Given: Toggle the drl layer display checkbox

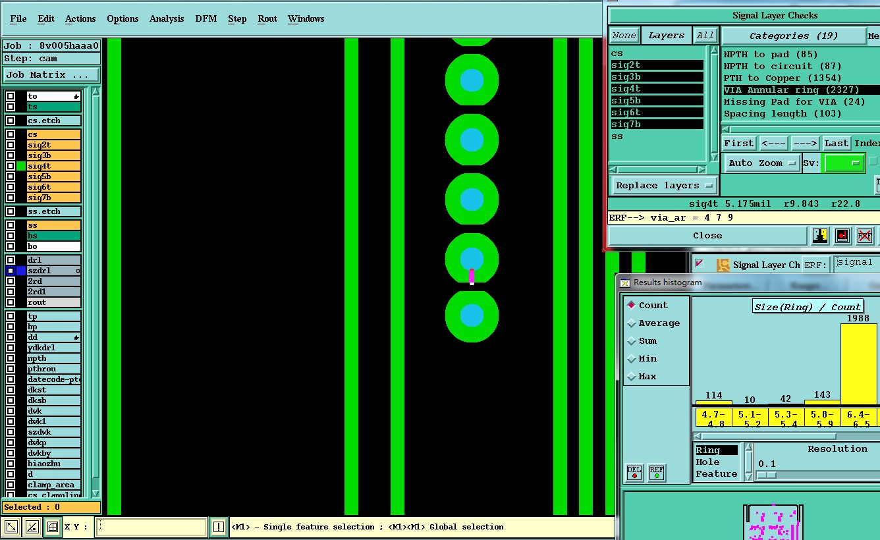Looking at the screenshot, I should 11,260.
